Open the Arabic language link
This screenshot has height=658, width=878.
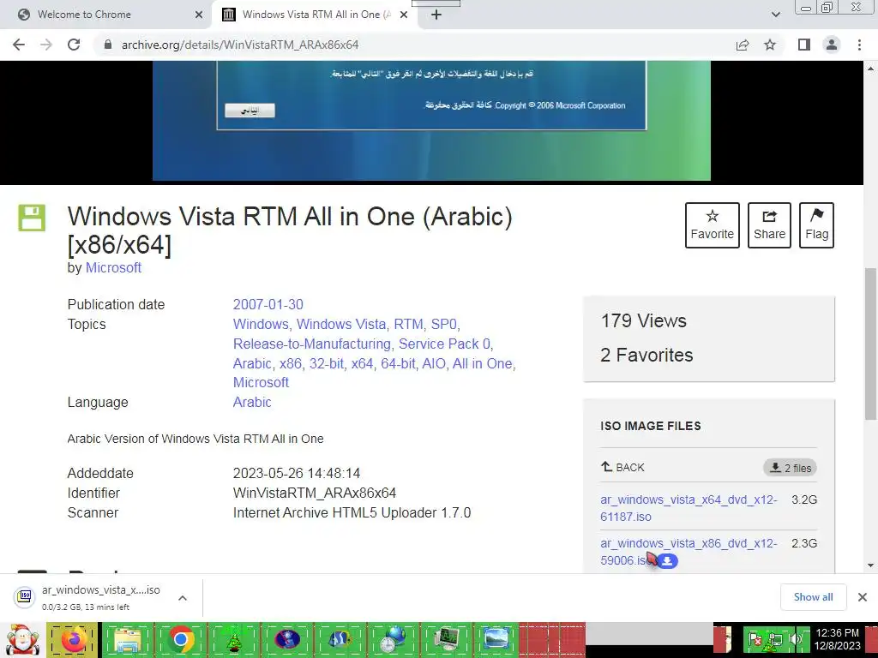(252, 402)
